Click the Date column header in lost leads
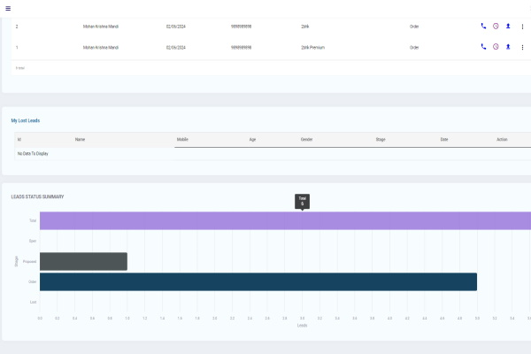The height and width of the screenshot is (354, 531). [x=444, y=140]
